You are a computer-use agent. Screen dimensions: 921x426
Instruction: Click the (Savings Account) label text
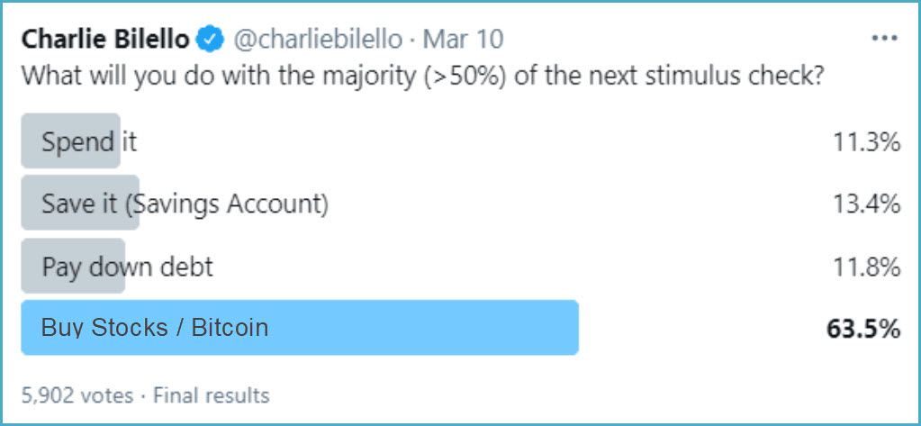point(226,204)
